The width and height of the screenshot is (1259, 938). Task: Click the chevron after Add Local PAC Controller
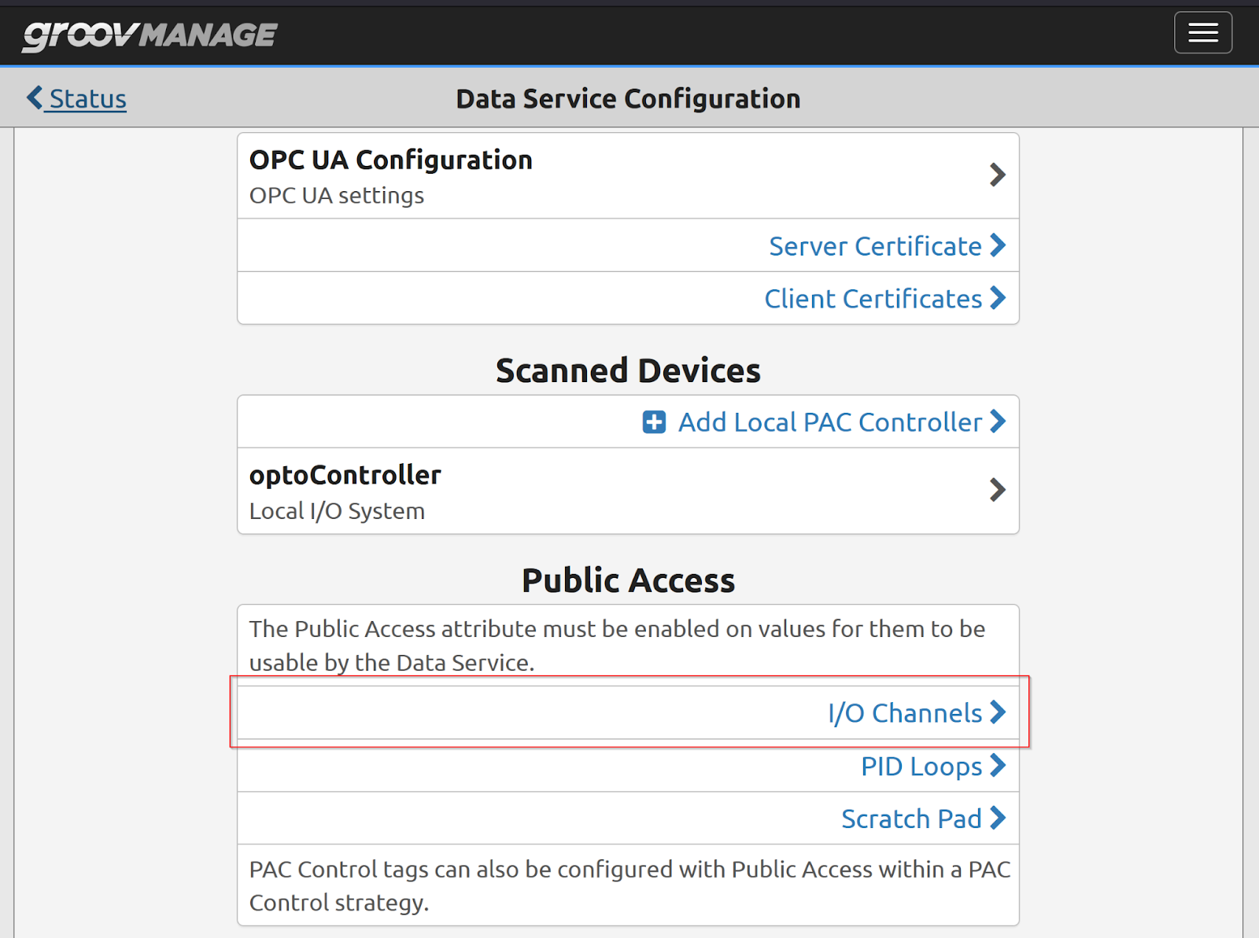pyautogui.click(x=998, y=421)
